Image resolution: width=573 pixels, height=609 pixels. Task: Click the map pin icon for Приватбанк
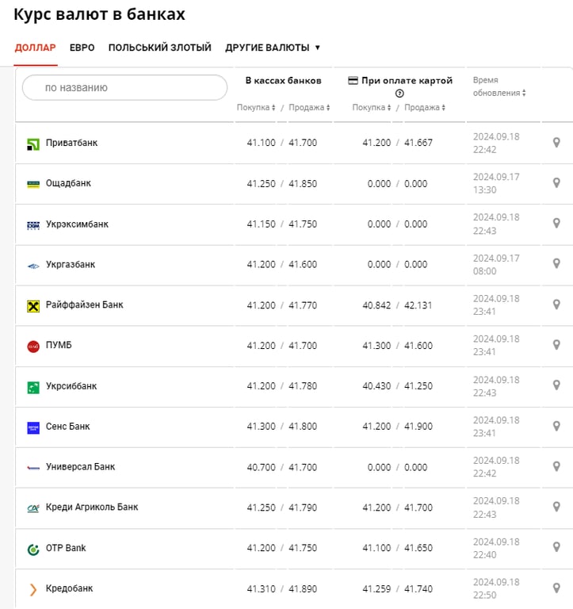point(556,143)
